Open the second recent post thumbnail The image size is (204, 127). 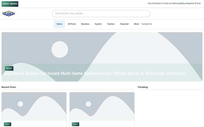click(102, 106)
